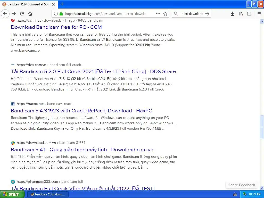
Task: Click the HaxPC snippet about lightweight screen recorder
Action: pyautogui.click(x=94, y=123)
